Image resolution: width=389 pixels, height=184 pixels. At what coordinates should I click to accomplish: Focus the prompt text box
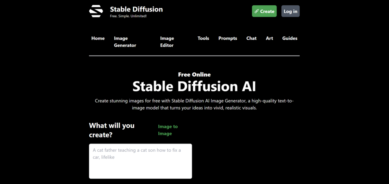140,161
